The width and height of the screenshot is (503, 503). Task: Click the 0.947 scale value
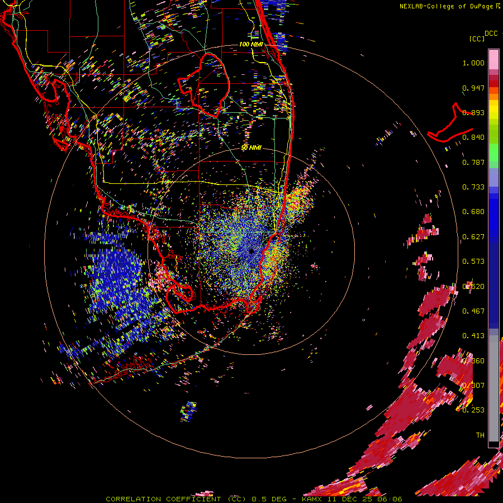473,88
